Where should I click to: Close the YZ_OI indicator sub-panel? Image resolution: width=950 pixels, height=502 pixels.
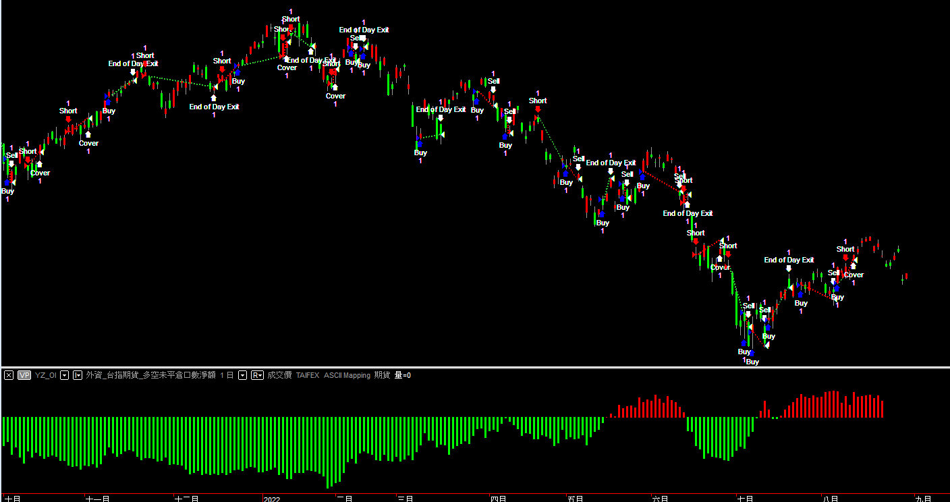9,375
